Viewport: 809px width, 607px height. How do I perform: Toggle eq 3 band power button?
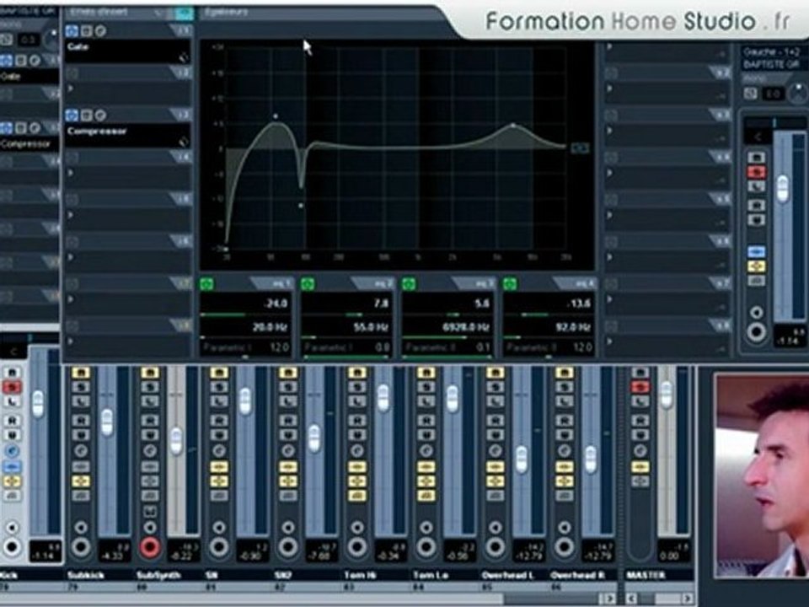[x=409, y=283]
